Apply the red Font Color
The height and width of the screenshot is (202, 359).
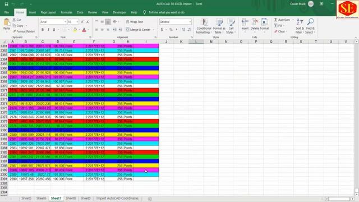pos(84,30)
